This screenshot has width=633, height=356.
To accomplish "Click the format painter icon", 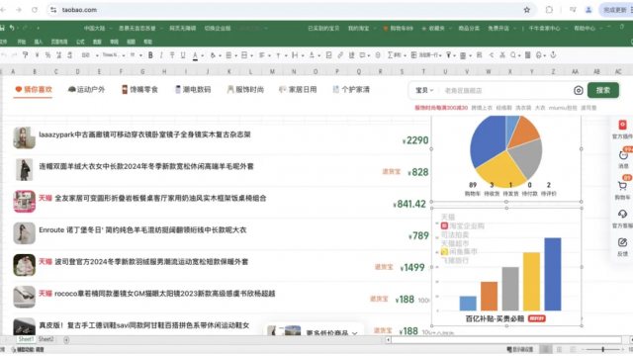I will click(26, 55).
